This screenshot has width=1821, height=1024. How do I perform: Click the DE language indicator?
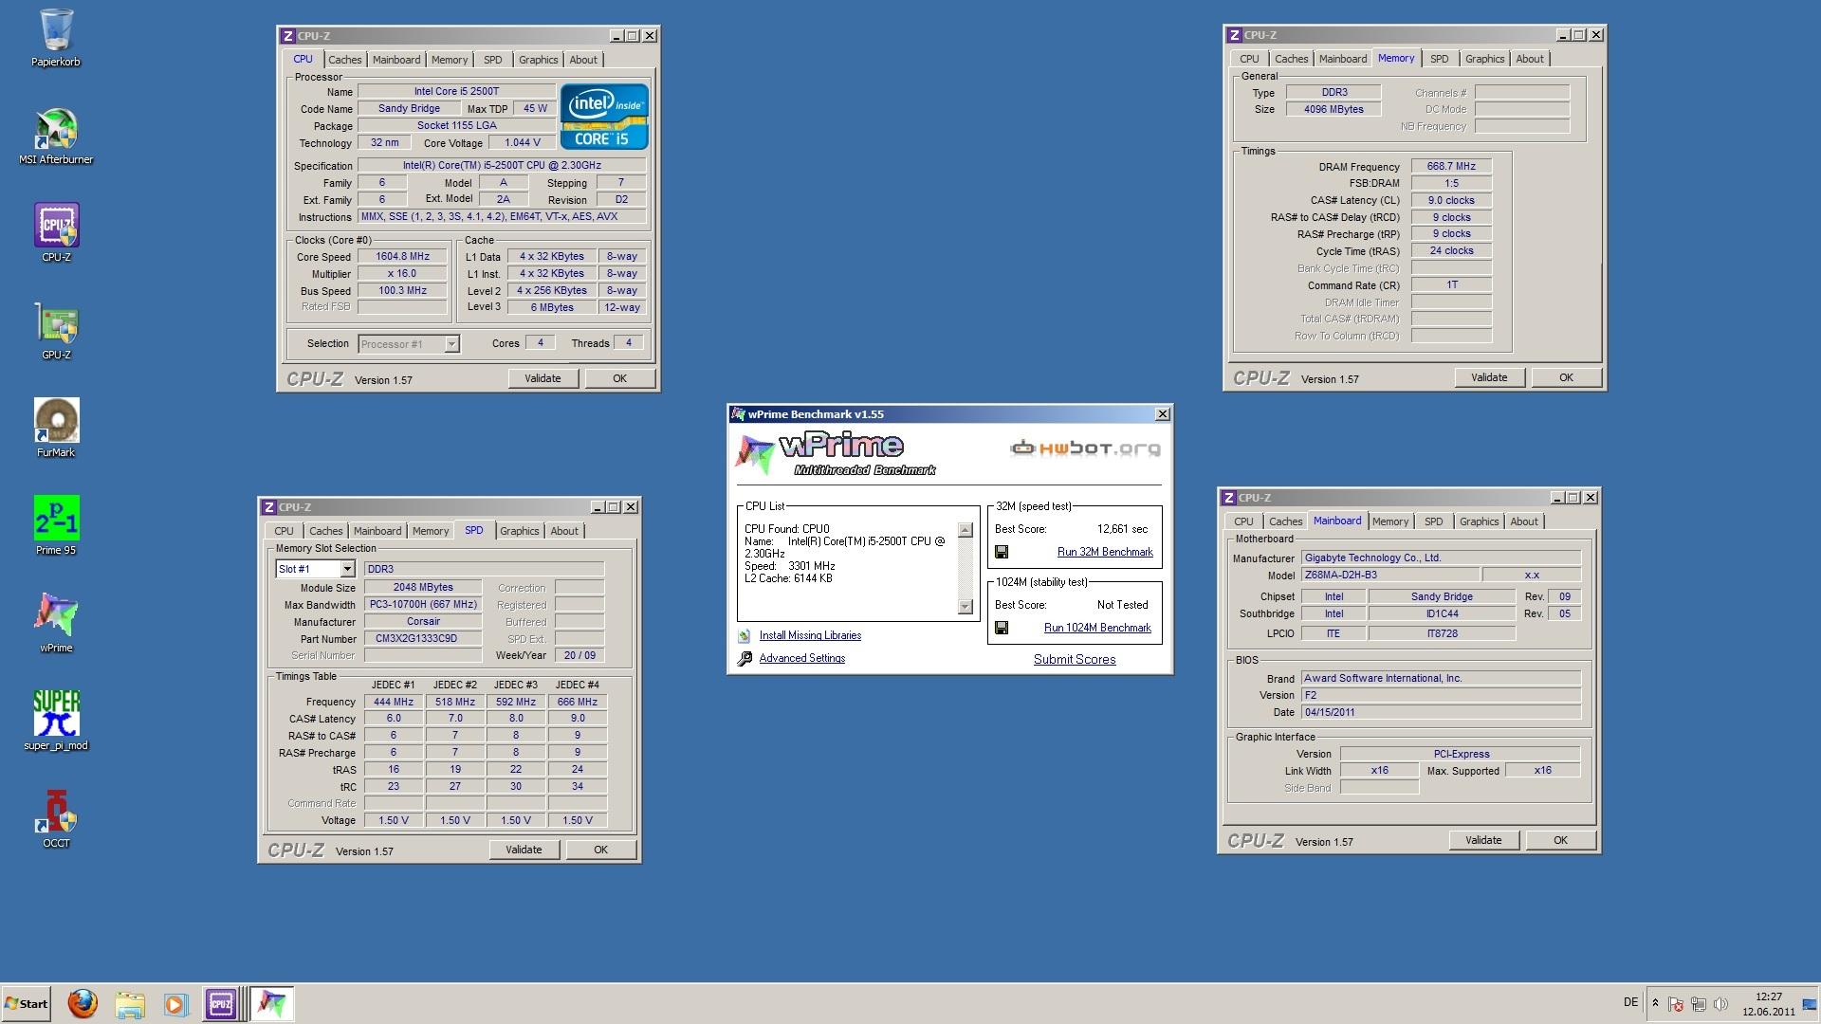click(x=1630, y=1002)
